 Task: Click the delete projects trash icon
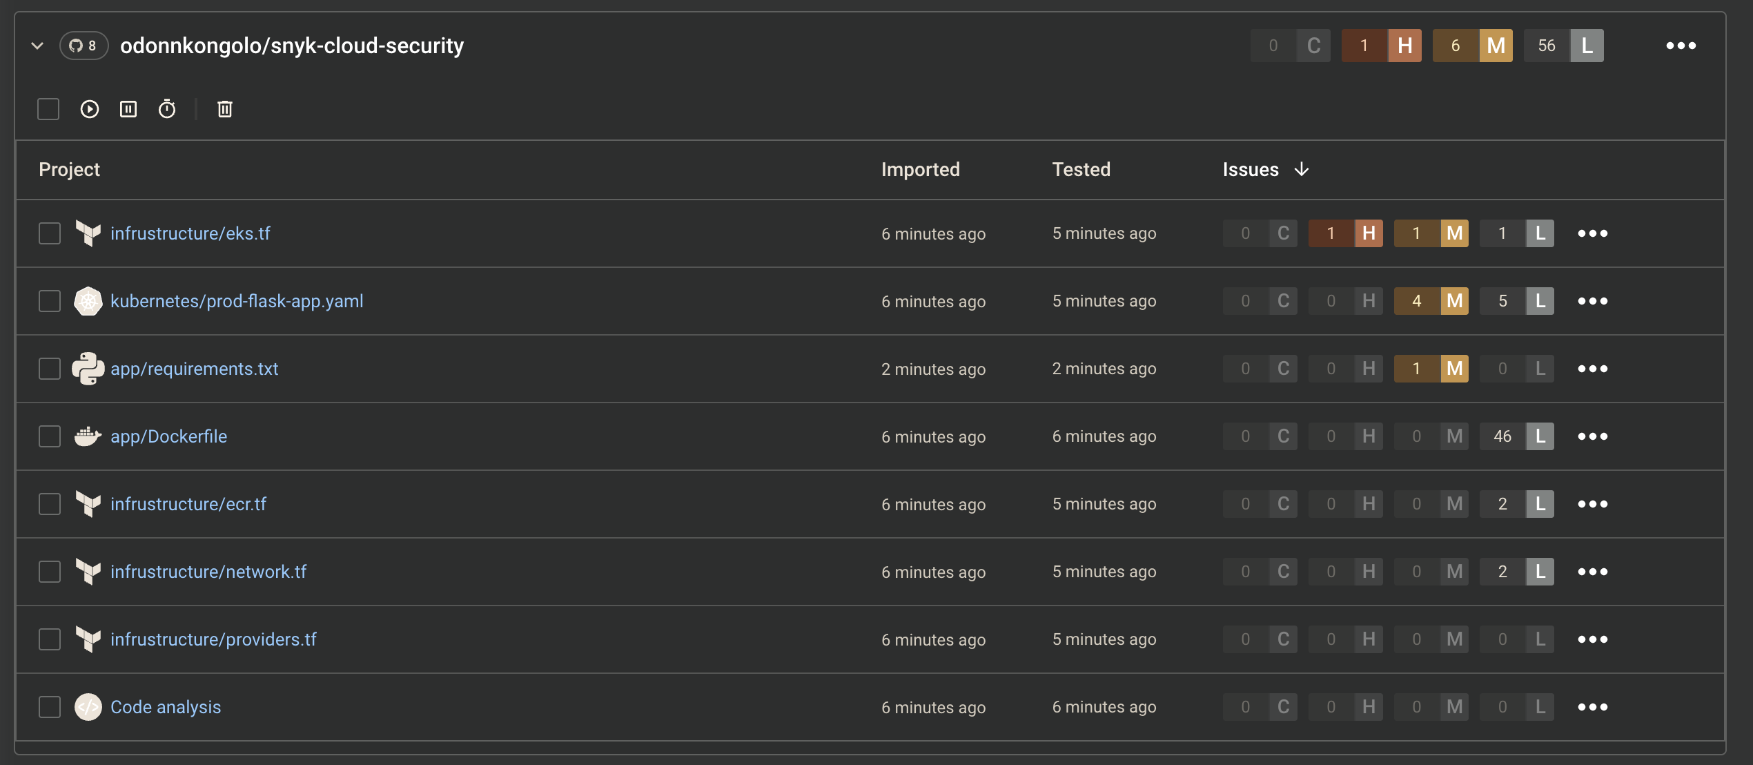[225, 109]
